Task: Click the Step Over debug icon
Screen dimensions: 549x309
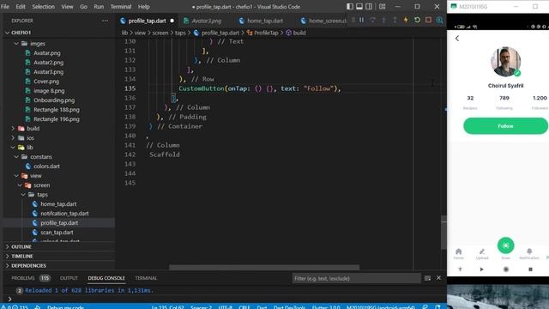Action: [372, 21]
